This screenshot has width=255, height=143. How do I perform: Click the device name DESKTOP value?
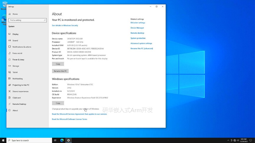[75, 39]
